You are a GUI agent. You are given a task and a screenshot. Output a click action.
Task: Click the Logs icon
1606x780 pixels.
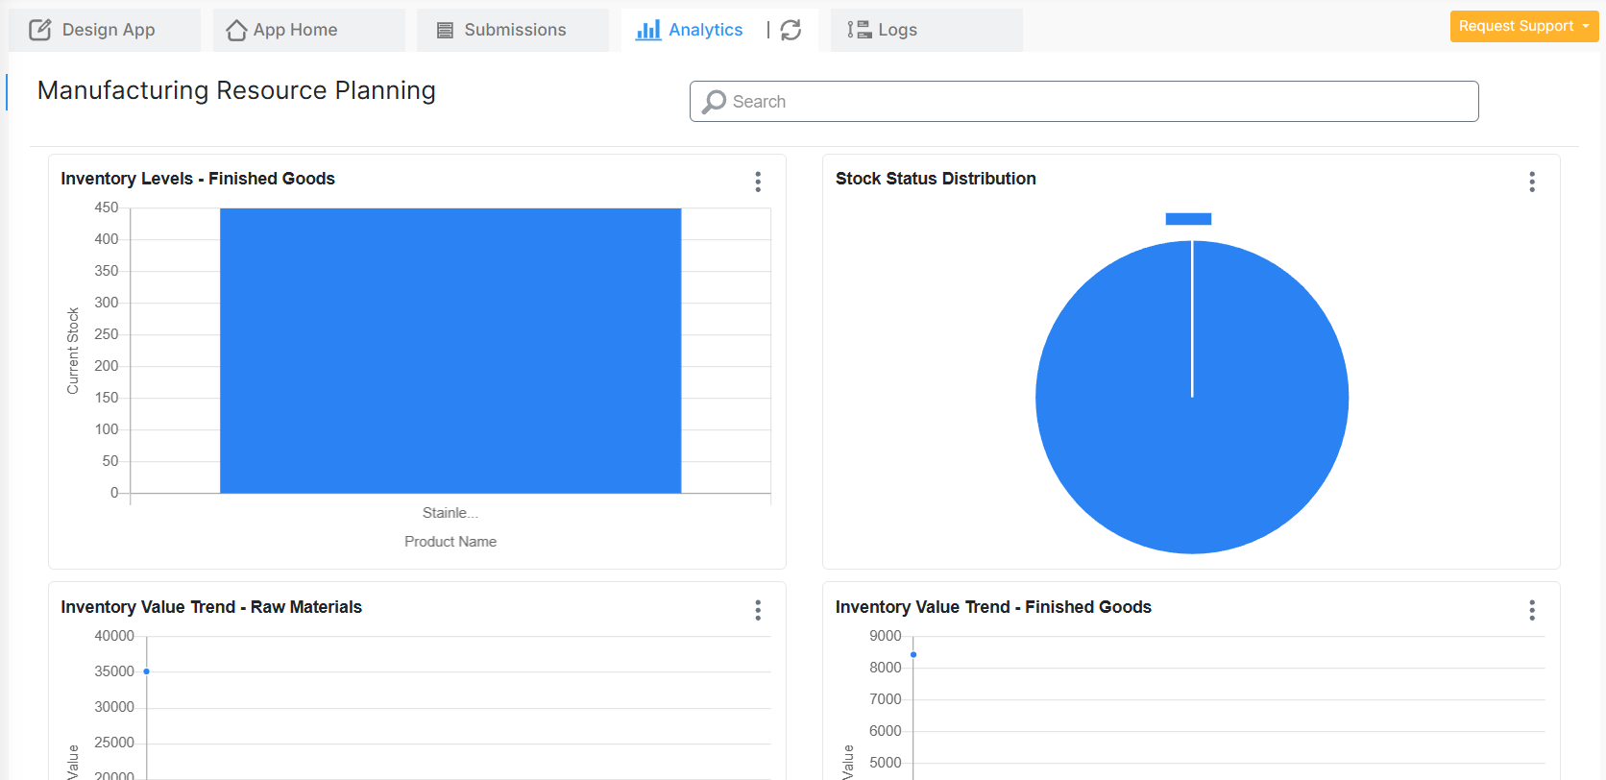[859, 30]
